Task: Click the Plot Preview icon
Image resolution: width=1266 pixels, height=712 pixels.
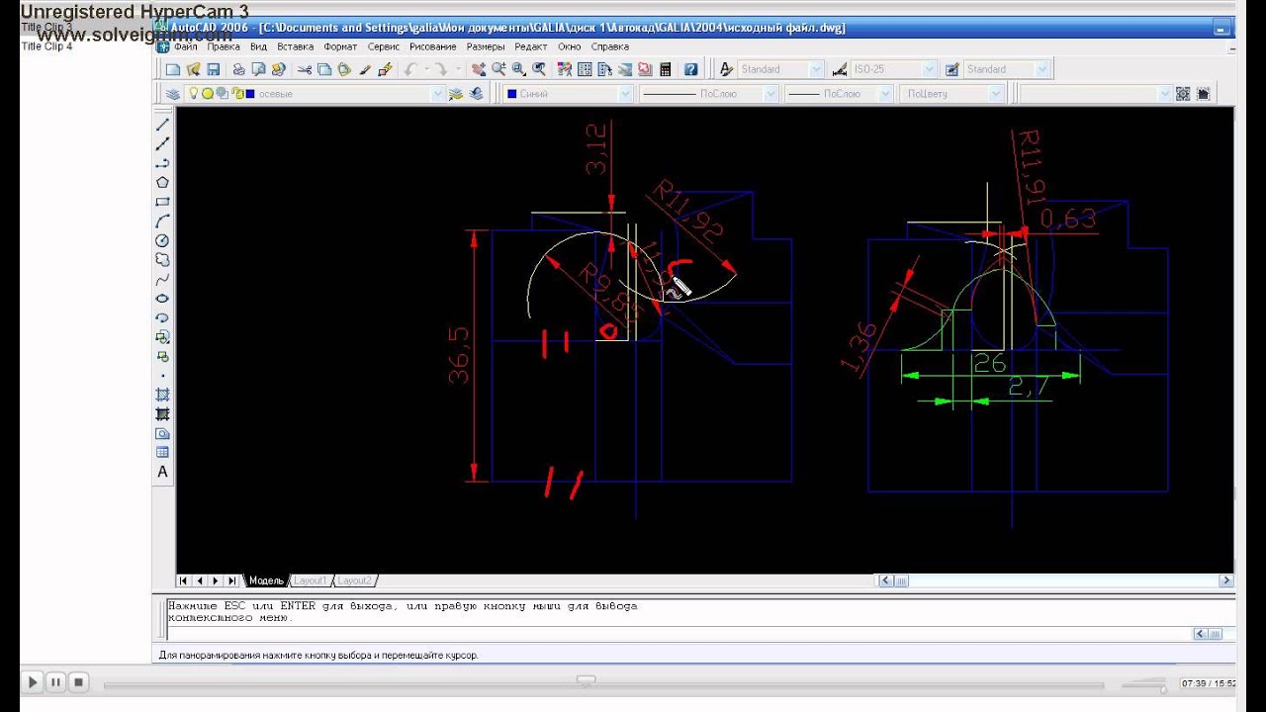Action: (x=258, y=69)
